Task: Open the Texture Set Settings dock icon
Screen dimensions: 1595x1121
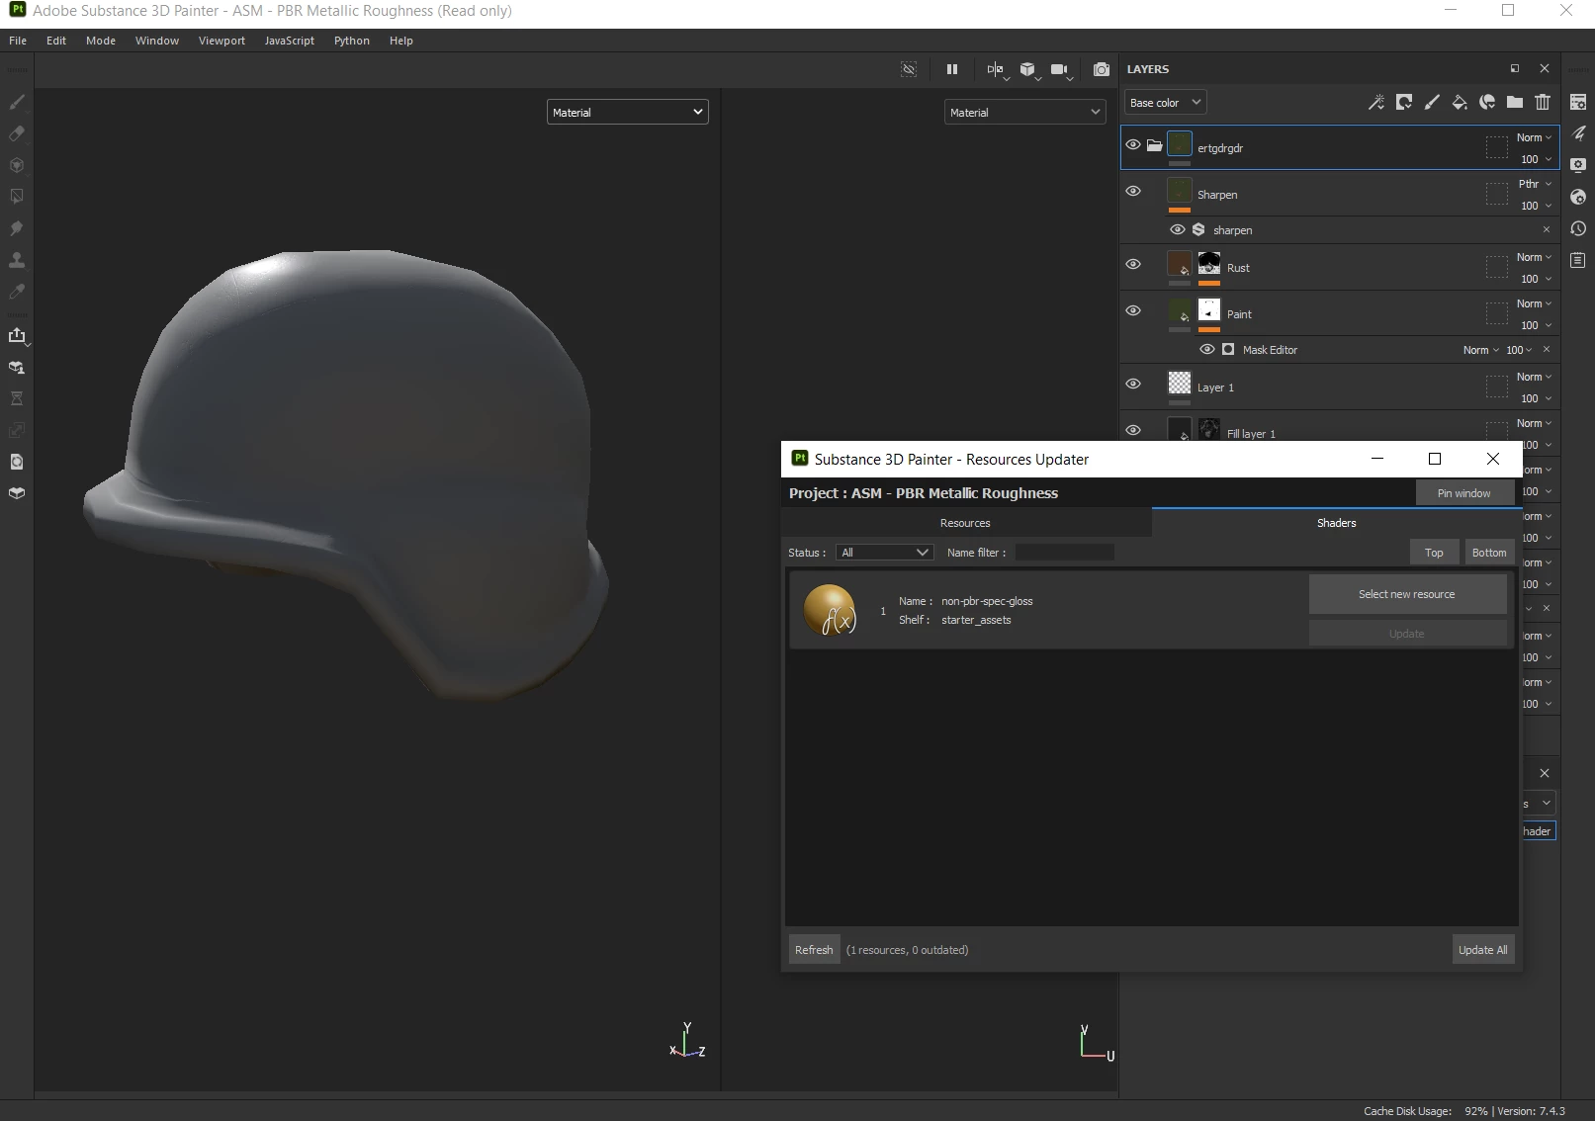Action: click(x=1578, y=102)
